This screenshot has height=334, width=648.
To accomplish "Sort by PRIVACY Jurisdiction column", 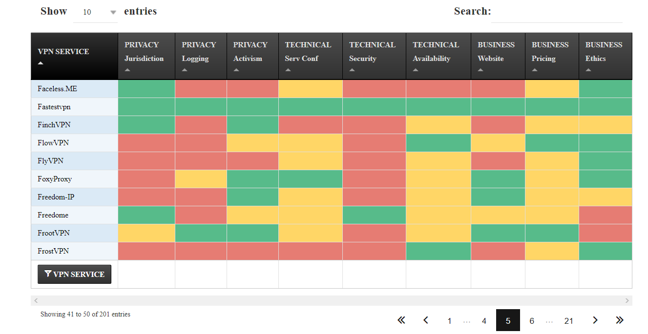I will [x=146, y=56].
